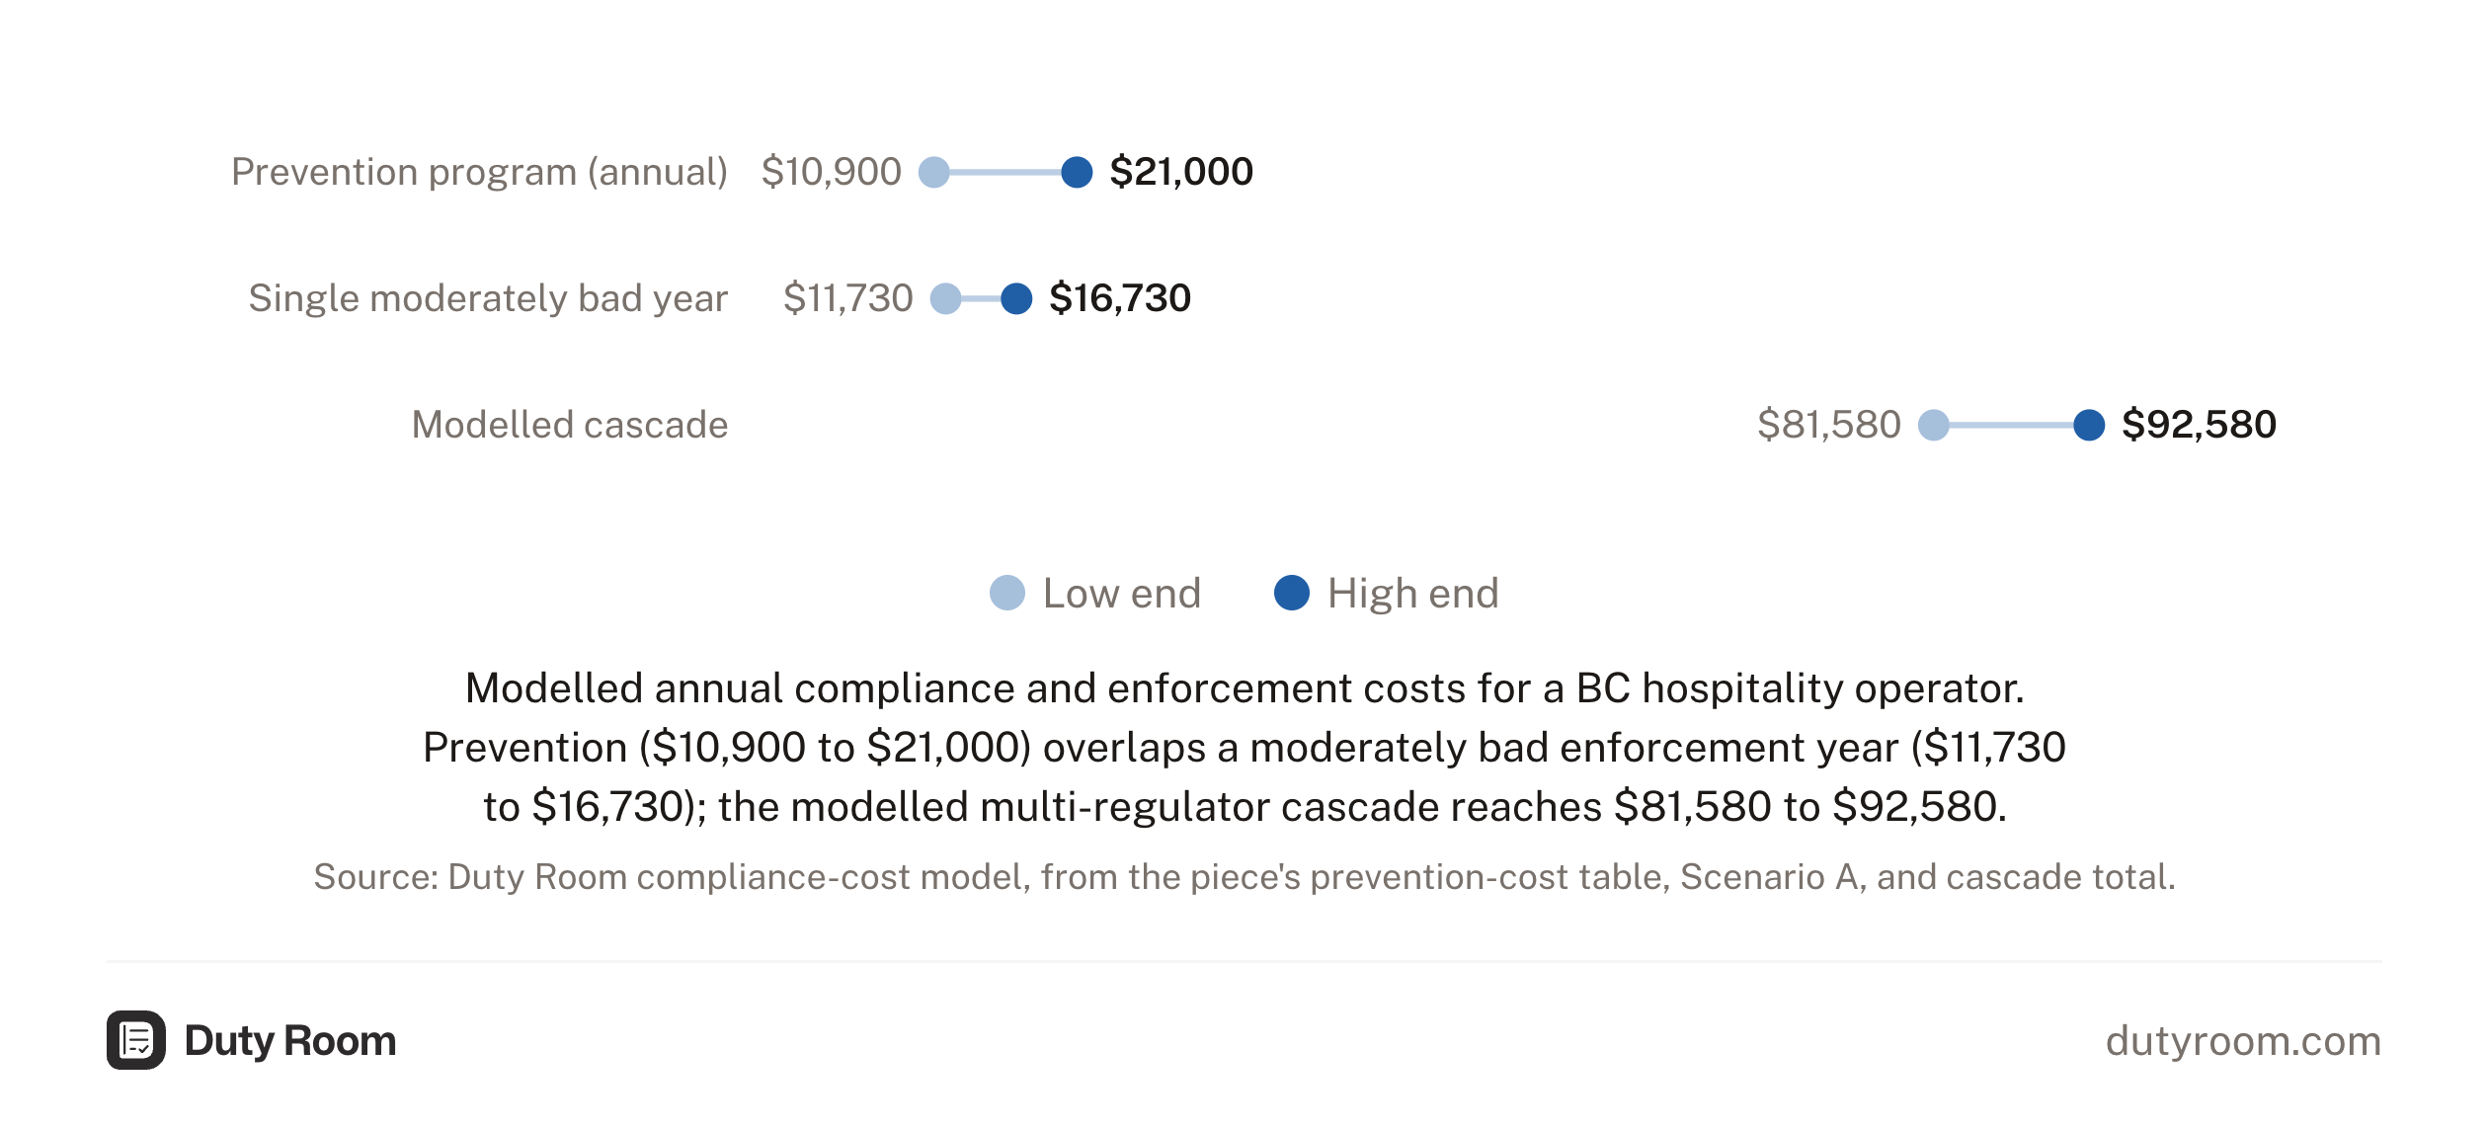
Task: Click the Duty Room brand name
Action: tap(290, 1040)
